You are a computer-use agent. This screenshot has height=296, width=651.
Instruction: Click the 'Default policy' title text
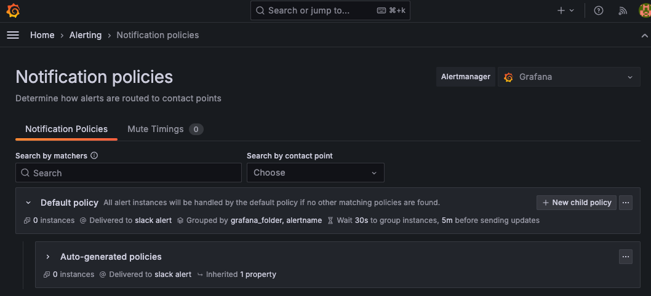coord(70,203)
